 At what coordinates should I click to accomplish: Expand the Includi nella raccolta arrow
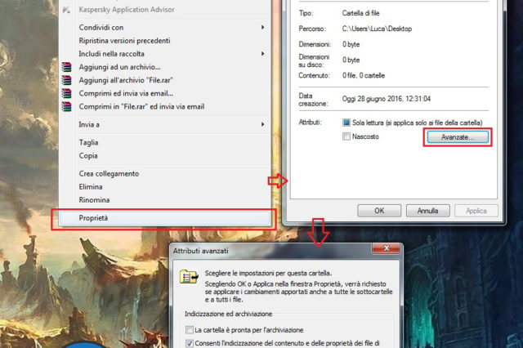click(263, 54)
